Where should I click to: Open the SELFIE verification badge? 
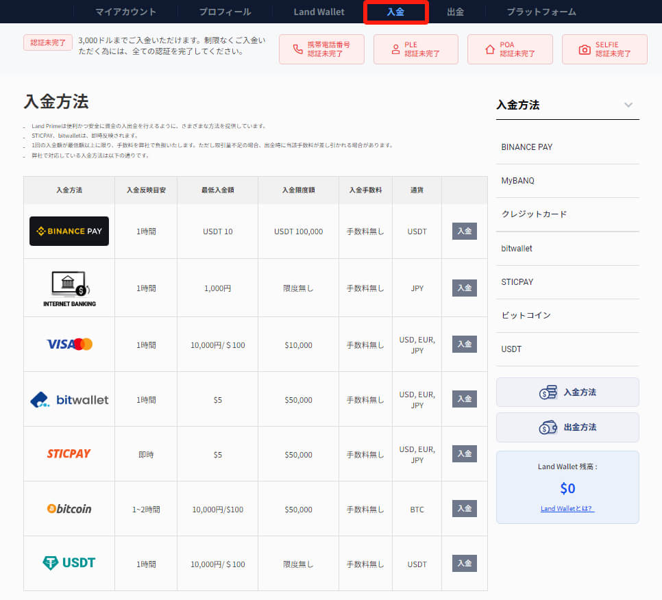tap(604, 49)
